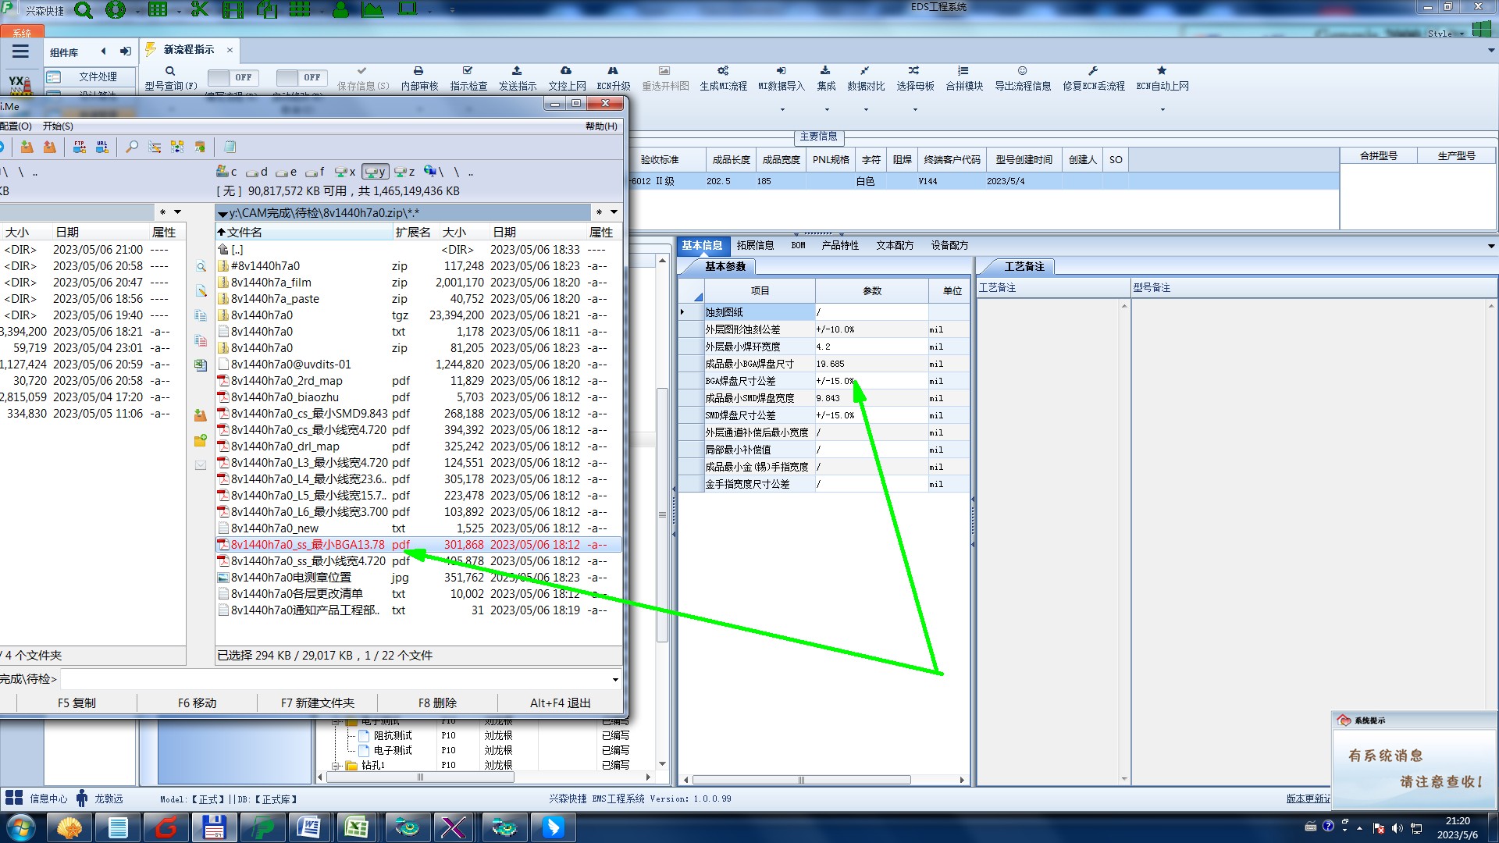This screenshot has width=1499, height=843.
Task: Expand MI数据导入 dropdown arrow
Action: pyautogui.click(x=782, y=109)
